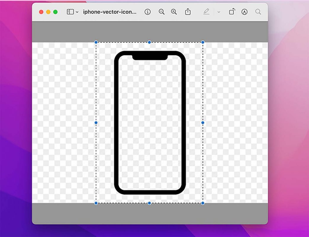The width and height of the screenshot is (309, 237).
Task: Click the top-left selection handle
Action: tap(96, 42)
